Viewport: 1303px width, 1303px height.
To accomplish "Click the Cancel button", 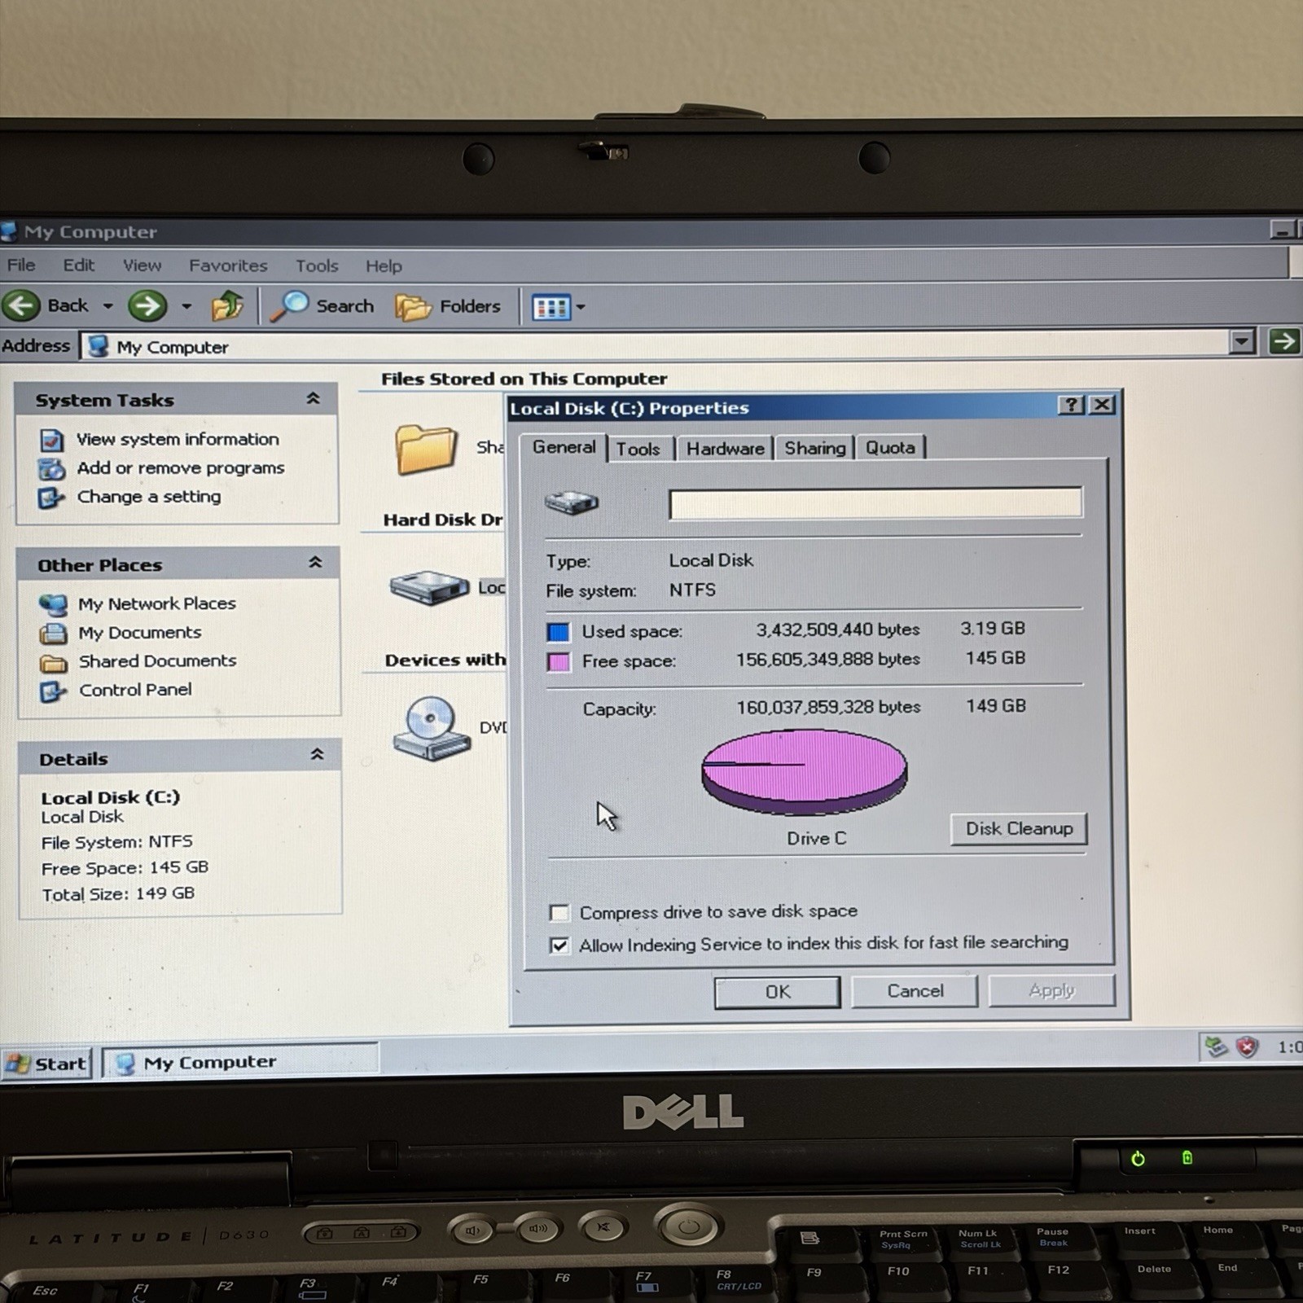I will 915,991.
